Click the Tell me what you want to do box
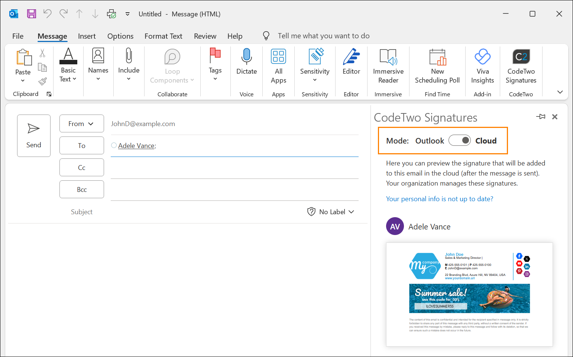 click(x=324, y=36)
